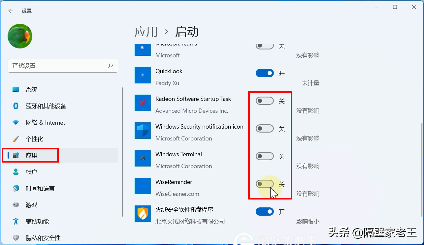Image resolution: width=424 pixels, height=245 pixels.
Task: Navigate to 应用 in the breadcrumb
Action: 146,32
